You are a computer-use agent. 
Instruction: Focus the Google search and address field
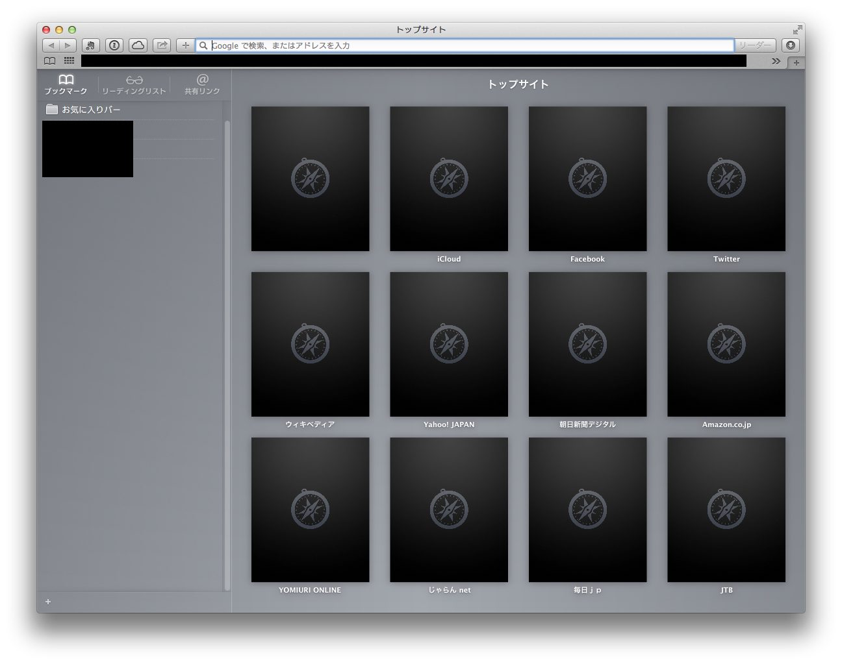pyautogui.click(x=465, y=45)
